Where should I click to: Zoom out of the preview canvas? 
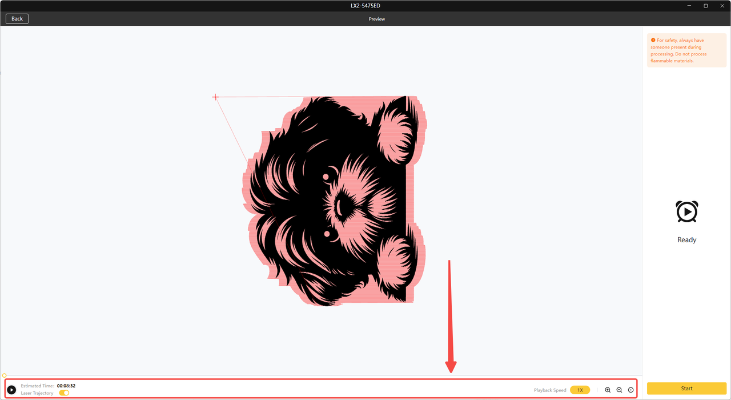click(619, 390)
